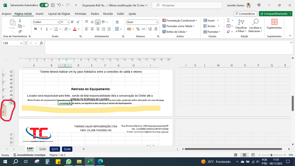Align text left
Image resolution: width=295 pixels, height=166 pixels.
pos(87,29)
